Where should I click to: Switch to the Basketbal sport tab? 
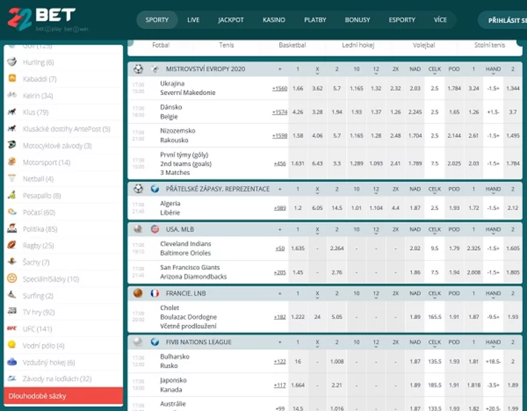tap(292, 45)
